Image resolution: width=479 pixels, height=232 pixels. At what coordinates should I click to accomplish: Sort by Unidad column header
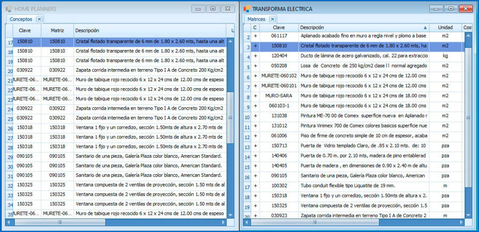[x=445, y=28]
